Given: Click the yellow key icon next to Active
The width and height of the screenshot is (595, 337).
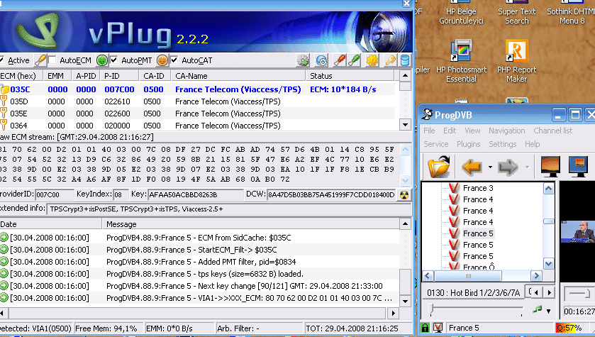Looking at the screenshot, I should (40, 60).
